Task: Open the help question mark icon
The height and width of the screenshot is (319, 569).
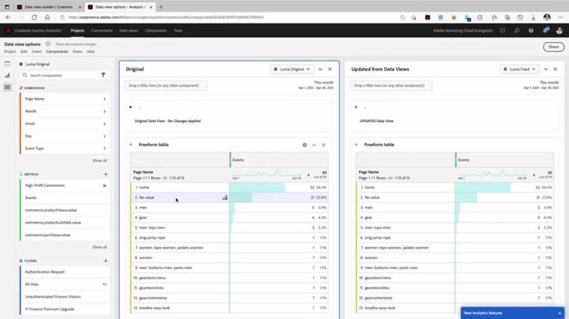Action: tap(531, 30)
